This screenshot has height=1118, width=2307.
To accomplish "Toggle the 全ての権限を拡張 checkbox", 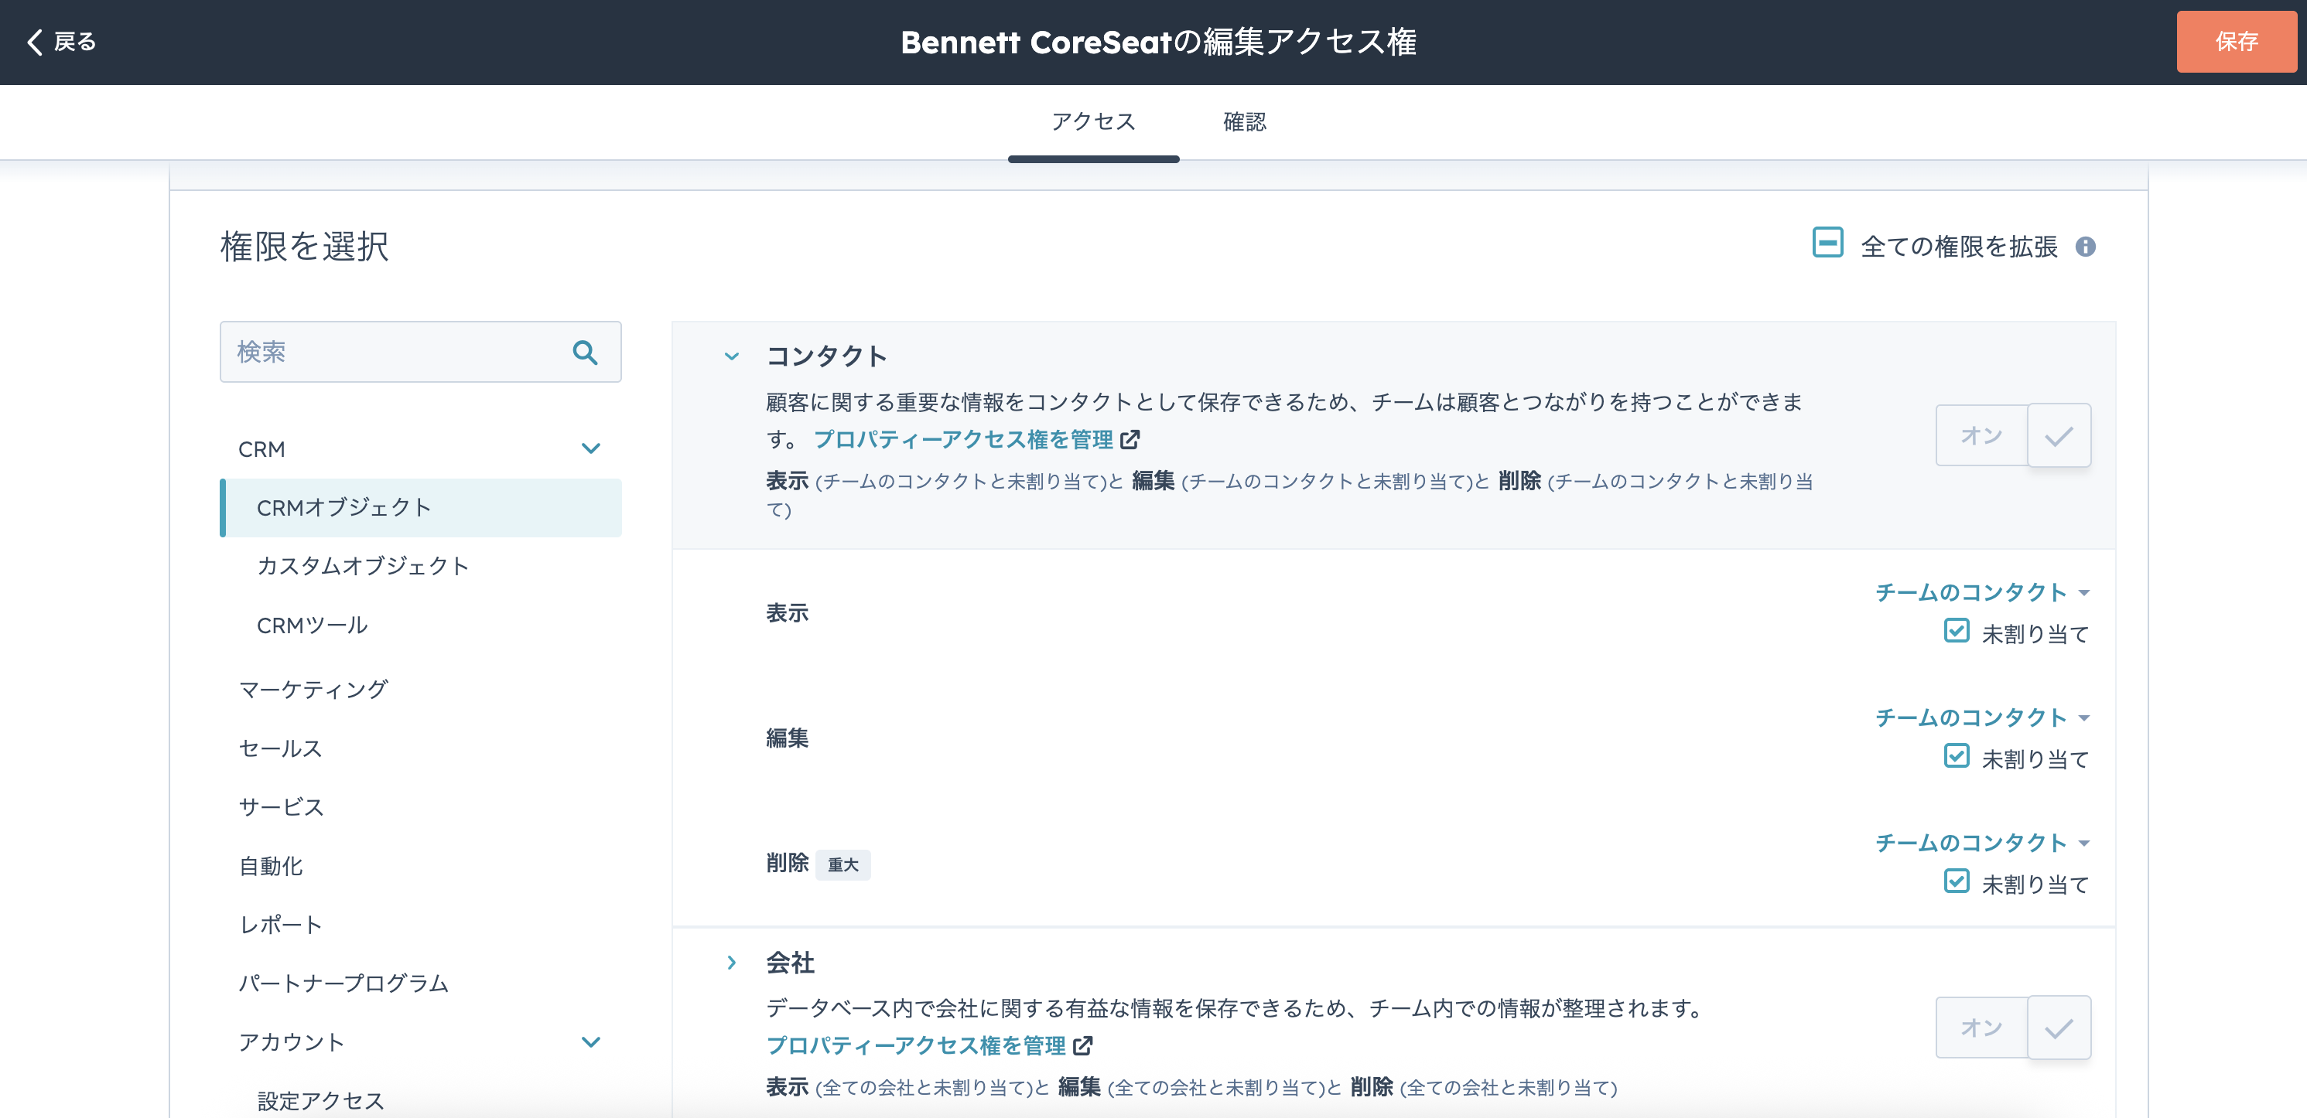I will [1827, 243].
